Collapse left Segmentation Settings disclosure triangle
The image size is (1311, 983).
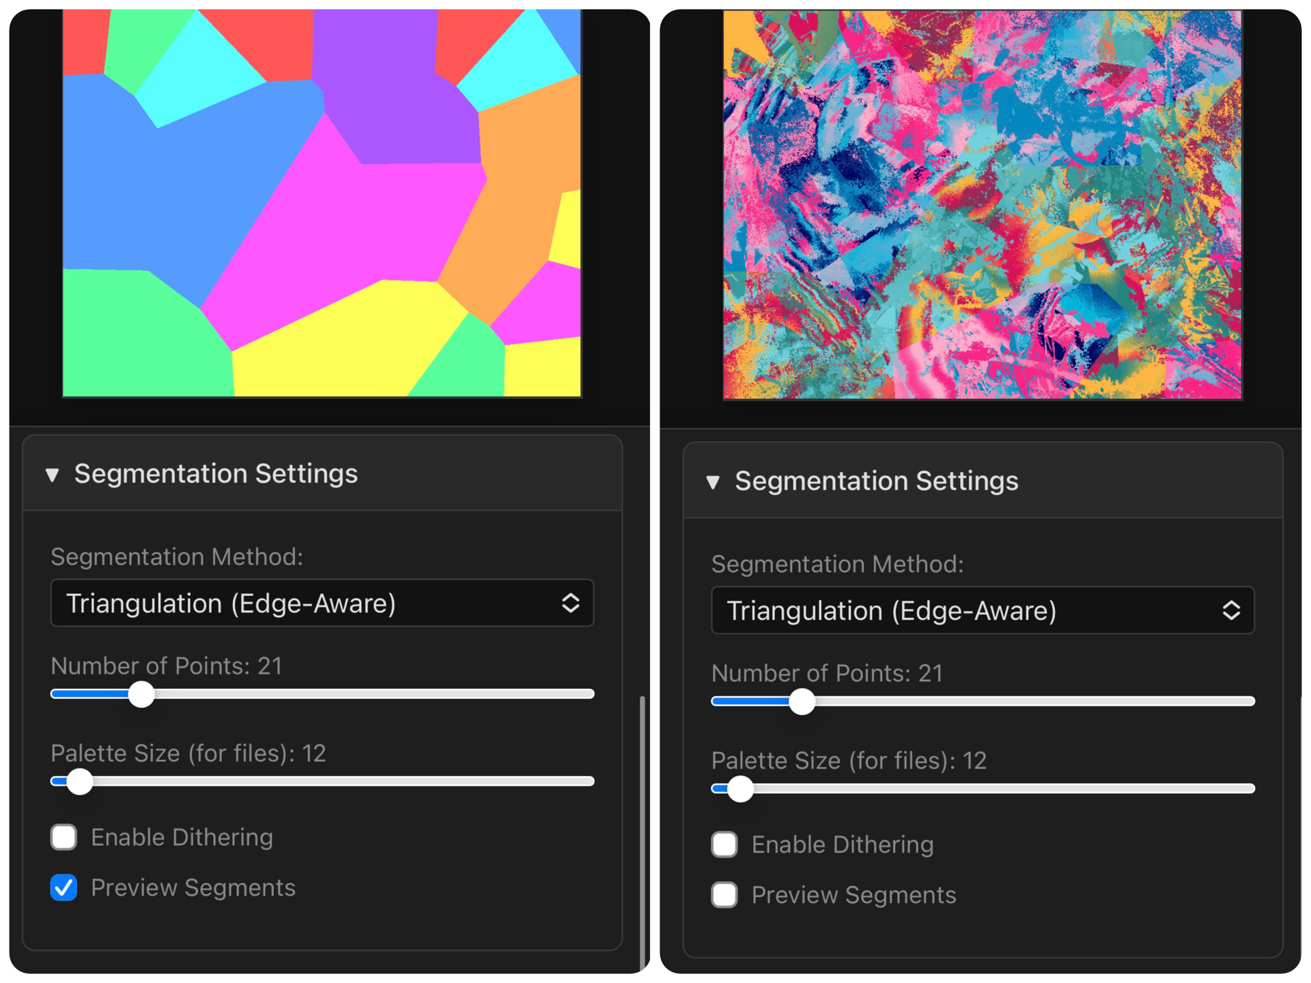point(53,475)
